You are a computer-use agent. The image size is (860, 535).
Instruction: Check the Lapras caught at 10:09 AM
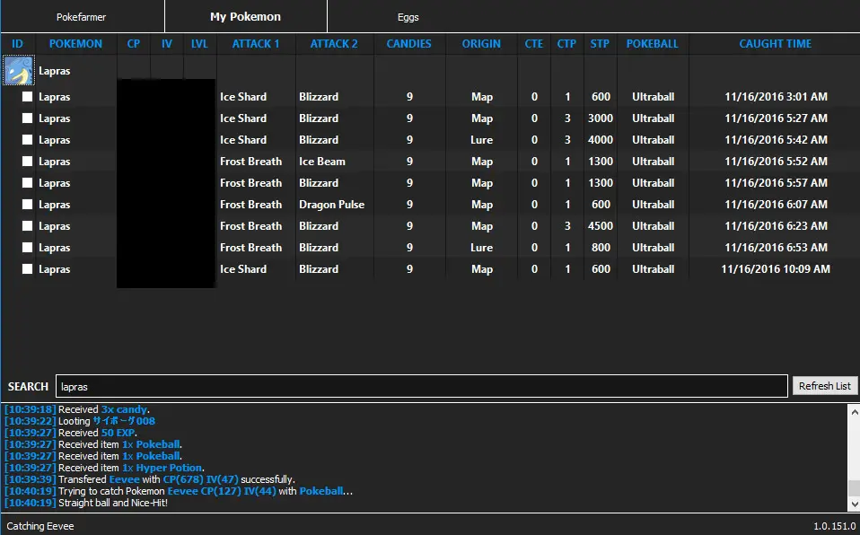point(28,269)
